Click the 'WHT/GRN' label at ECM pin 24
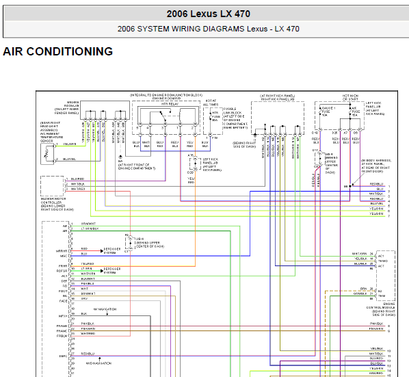The height and width of the screenshot is (377, 409). pyautogui.click(x=359, y=254)
